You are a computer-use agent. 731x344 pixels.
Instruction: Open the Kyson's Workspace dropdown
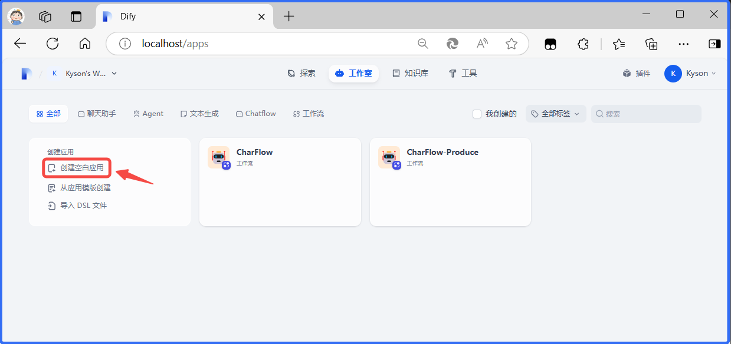coord(84,74)
